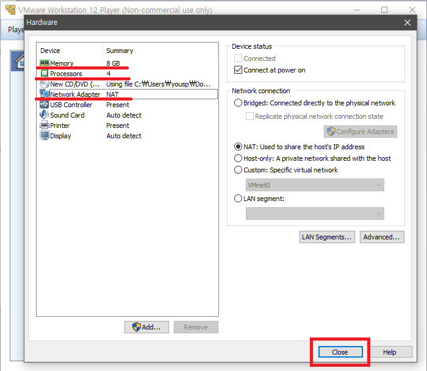Click the Device column header
This screenshot has width=427, height=371.
point(70,51)
